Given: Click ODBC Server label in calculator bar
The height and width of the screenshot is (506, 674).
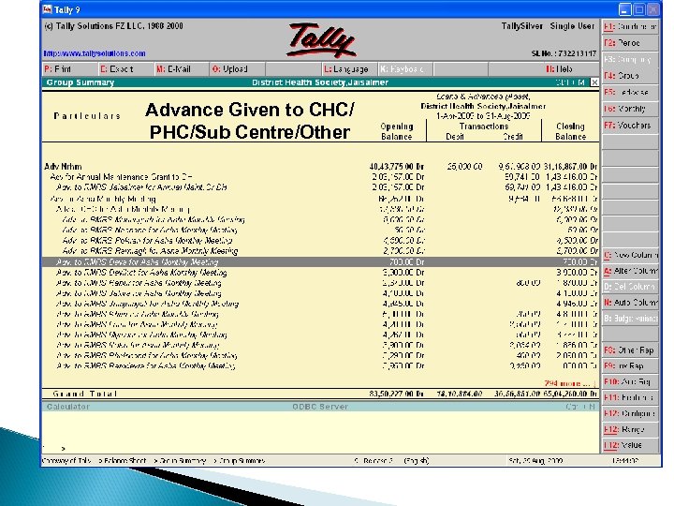Looking at the screenshot, I should (320, 407).
